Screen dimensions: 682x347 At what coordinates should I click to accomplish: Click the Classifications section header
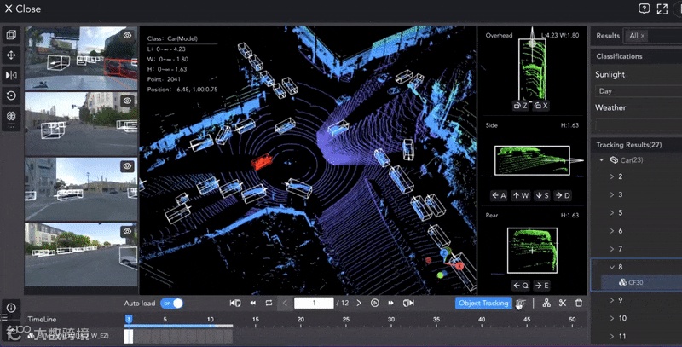[x=620, y=56]
